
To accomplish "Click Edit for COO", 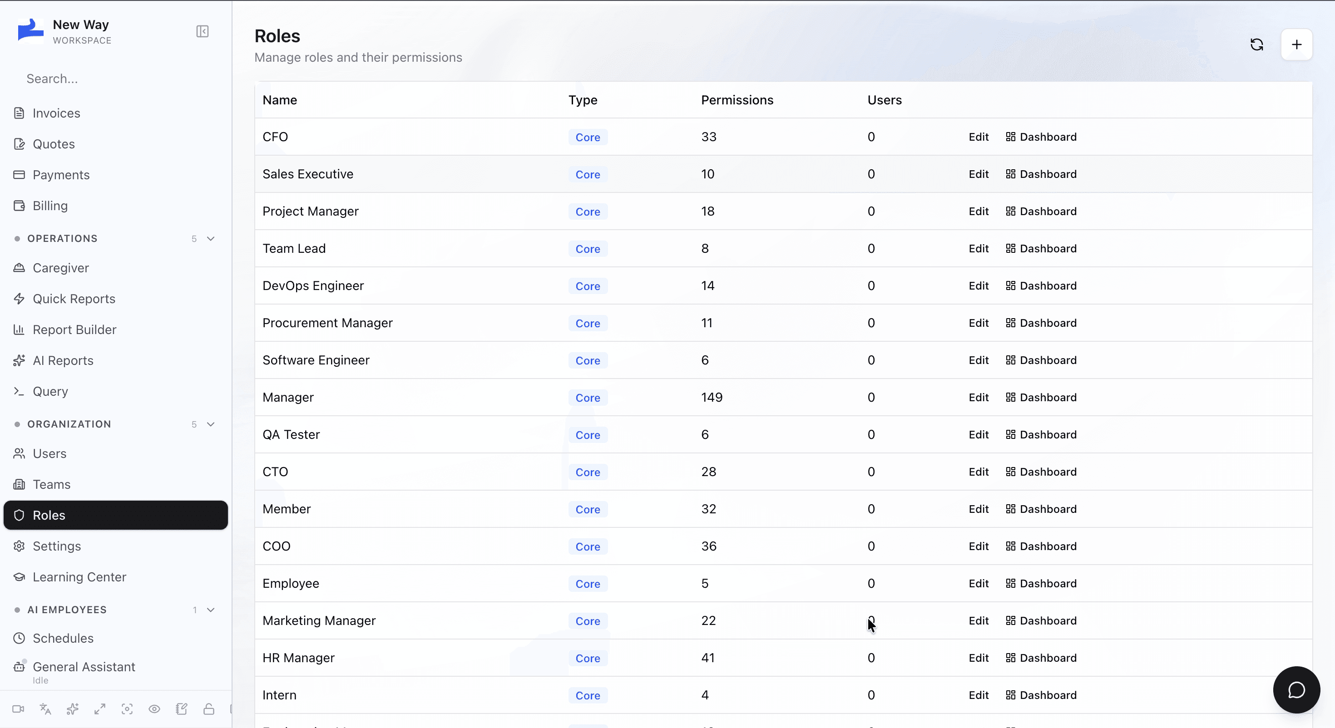I will pyautogui.click(x=979, y=546).
